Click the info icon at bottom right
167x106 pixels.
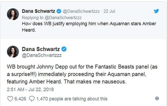157,98
